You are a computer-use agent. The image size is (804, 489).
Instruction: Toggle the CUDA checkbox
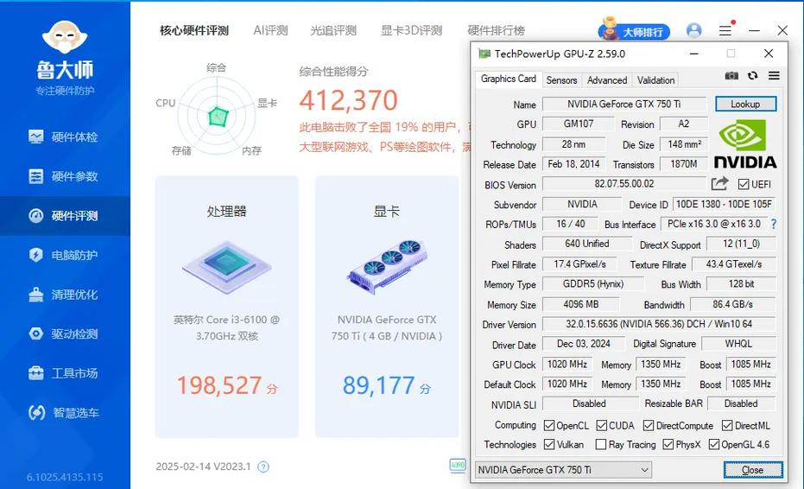[x=602, y=426]
